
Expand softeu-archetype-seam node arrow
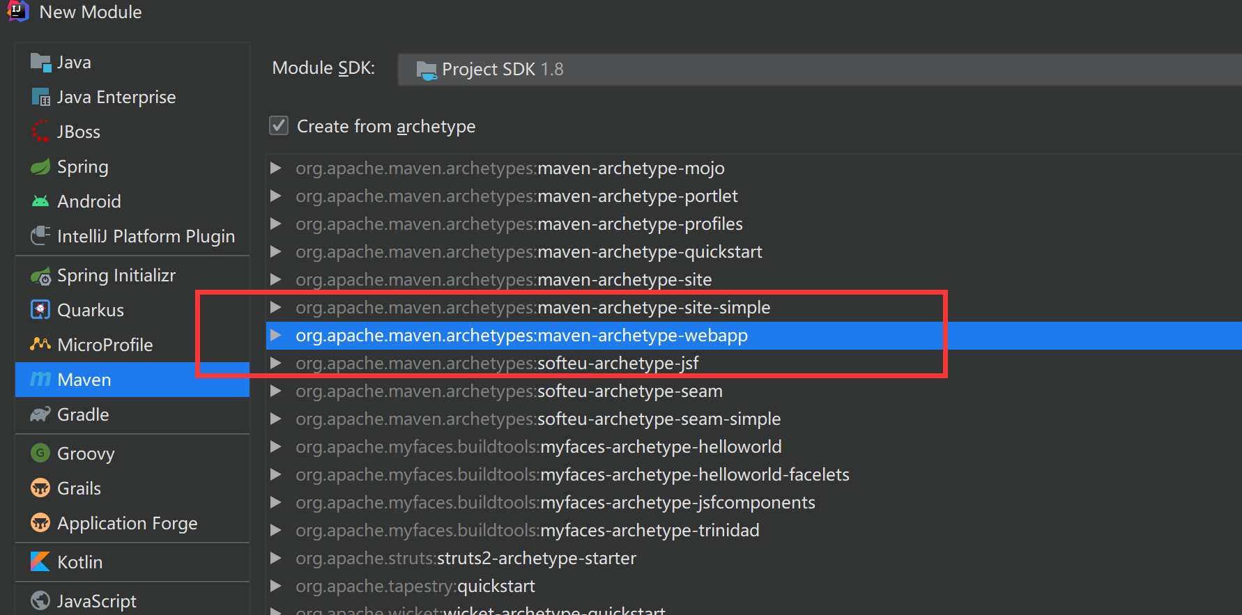[276, 391]
